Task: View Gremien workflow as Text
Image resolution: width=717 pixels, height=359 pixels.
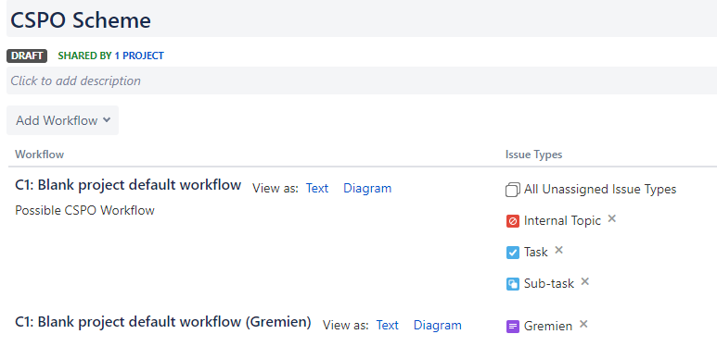Action: pos(388,326)
